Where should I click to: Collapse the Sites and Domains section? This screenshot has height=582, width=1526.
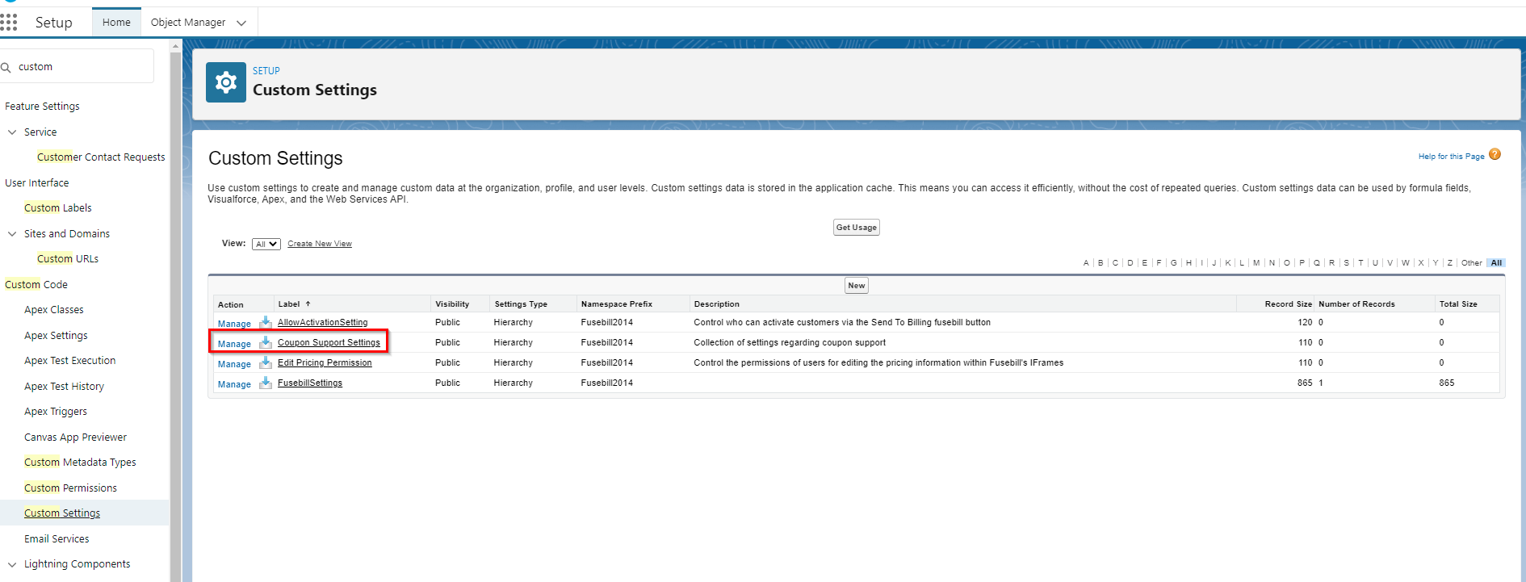click(12, 233)
